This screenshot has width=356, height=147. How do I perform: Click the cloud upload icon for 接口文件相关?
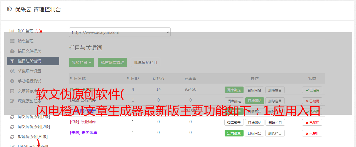point(12,51)
